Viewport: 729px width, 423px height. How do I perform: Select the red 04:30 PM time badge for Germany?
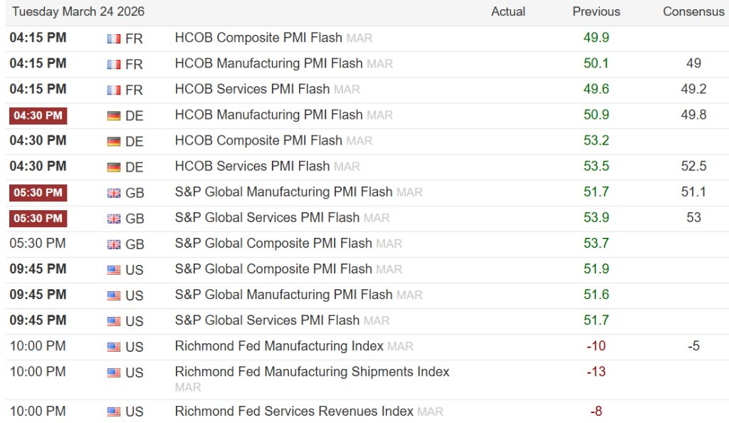[x=38, y=115]
